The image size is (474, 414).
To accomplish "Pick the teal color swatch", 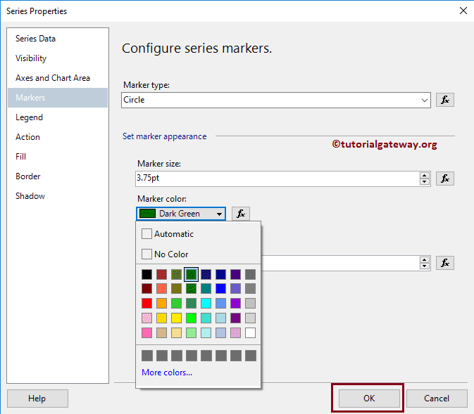I will pyautogui.click(x=206, y=289).
